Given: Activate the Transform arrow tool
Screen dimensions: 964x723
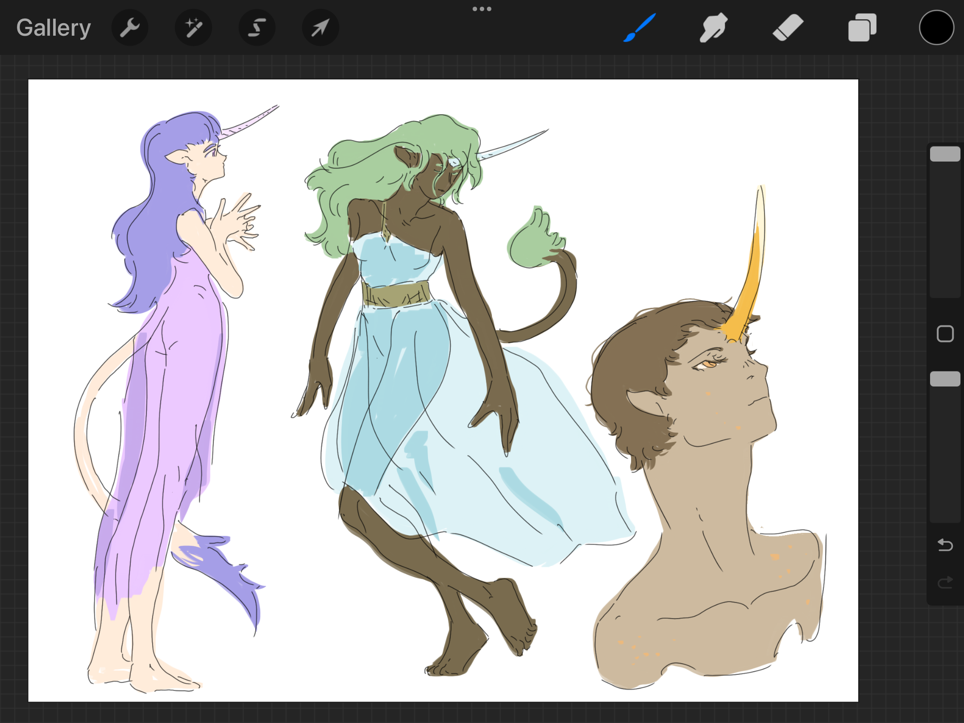Looking at the screenshot, I should (320, 28).
